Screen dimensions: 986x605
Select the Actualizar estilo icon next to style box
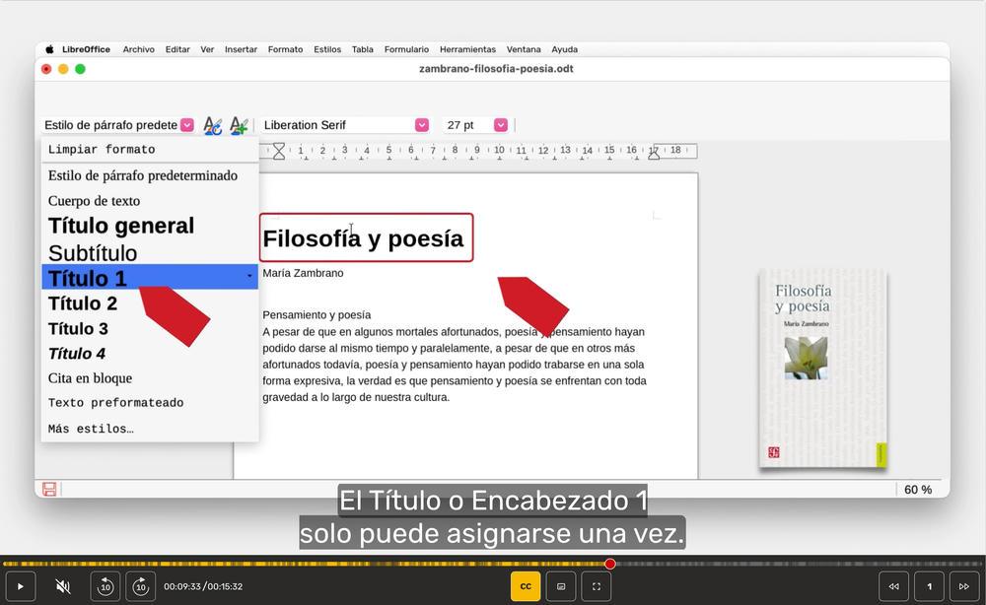[x=212, y=125]
